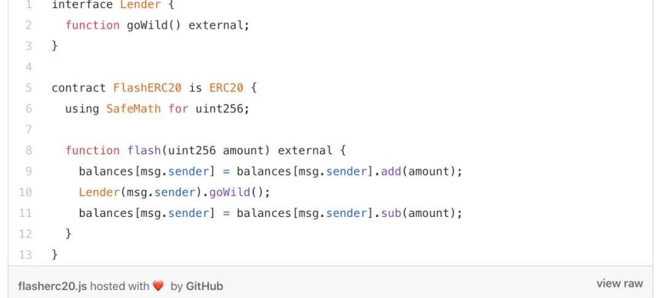
Task: Click the SafeMath keyword in code
Action: pos(125,109)
